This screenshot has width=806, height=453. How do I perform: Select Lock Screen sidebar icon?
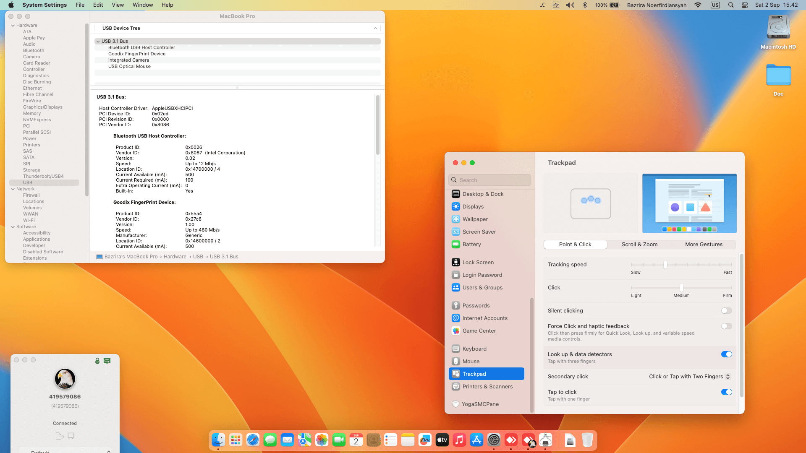[x=456, y=262]
